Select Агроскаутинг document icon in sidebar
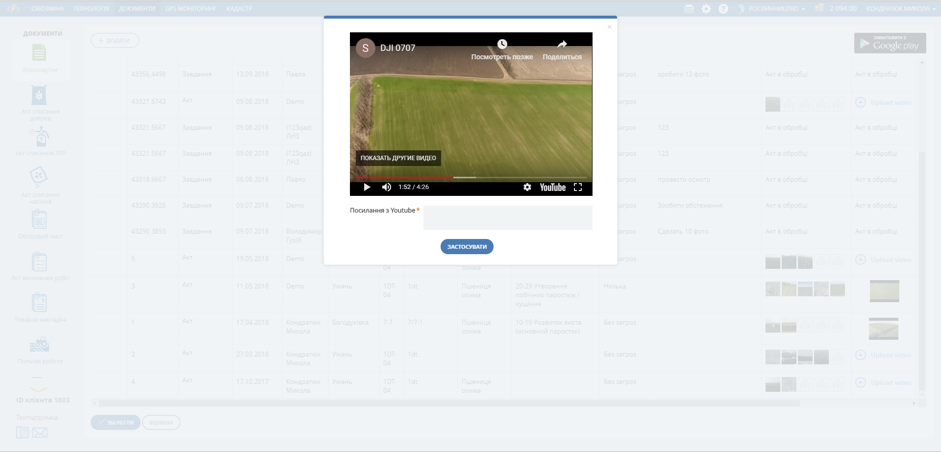The height and width of the screenshot is (452, 941). coord(39,53)
